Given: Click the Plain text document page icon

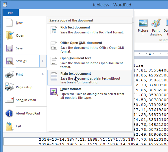Looking at the screenshot, I should [54, 76].
